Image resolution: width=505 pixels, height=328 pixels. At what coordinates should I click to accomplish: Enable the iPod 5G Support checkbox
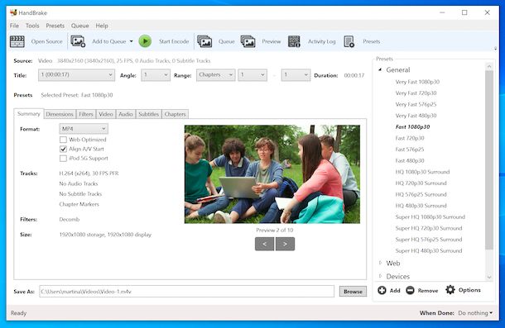pyautogui.click(x=63, y=158)
